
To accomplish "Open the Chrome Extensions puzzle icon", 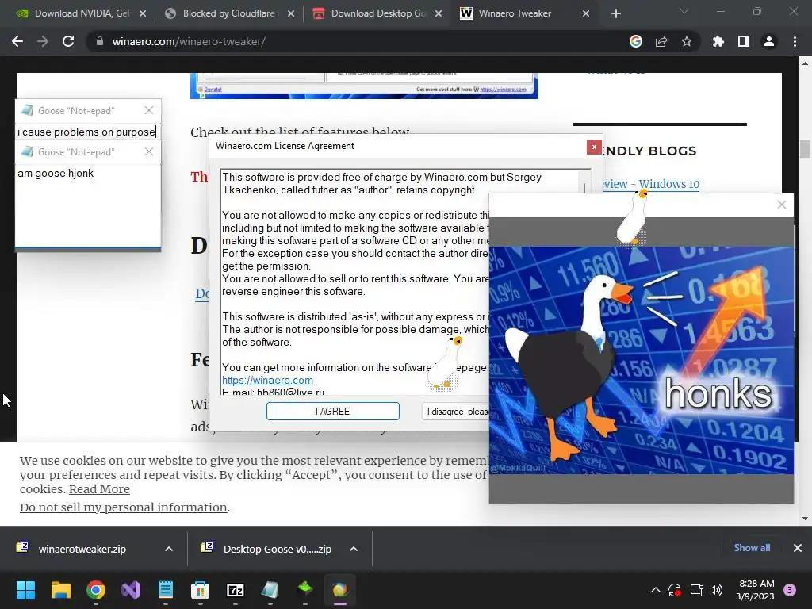I will click(x=718, y=41).
